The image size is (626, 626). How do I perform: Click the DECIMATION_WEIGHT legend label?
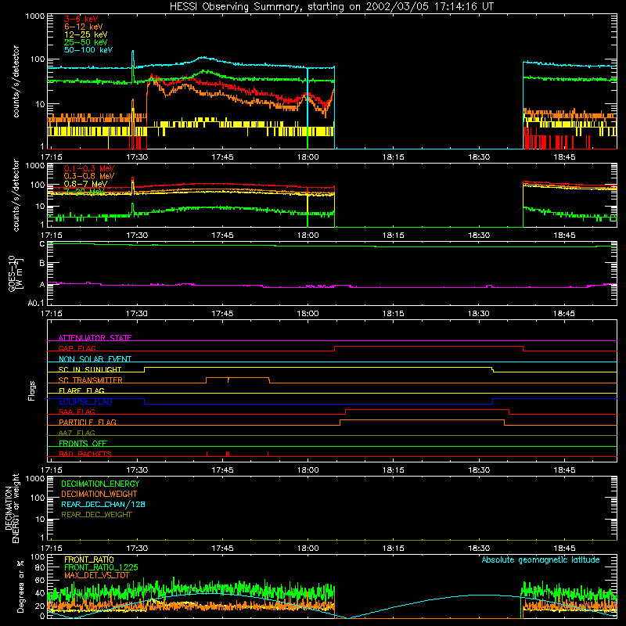(99, 494)
